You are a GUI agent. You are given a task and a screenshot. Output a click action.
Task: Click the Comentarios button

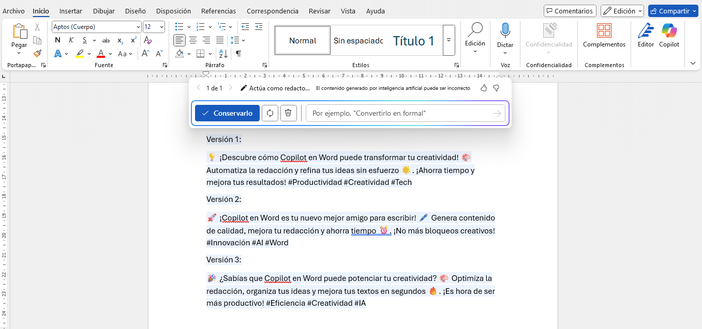570,11
